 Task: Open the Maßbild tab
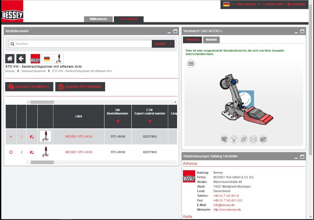[211, 40]
